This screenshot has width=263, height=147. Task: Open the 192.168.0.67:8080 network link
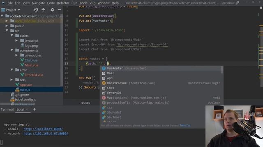tap(46, 134)
